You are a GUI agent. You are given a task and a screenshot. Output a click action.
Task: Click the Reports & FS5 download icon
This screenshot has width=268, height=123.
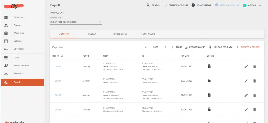(186, 47)
